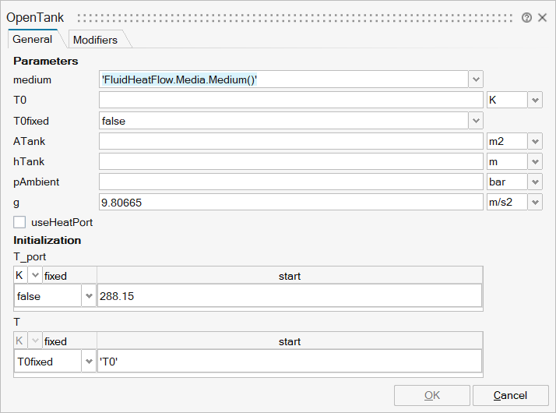Open the g unit m/s2 dropdown
Screen dimensions: 556x413
pos(535,202)
